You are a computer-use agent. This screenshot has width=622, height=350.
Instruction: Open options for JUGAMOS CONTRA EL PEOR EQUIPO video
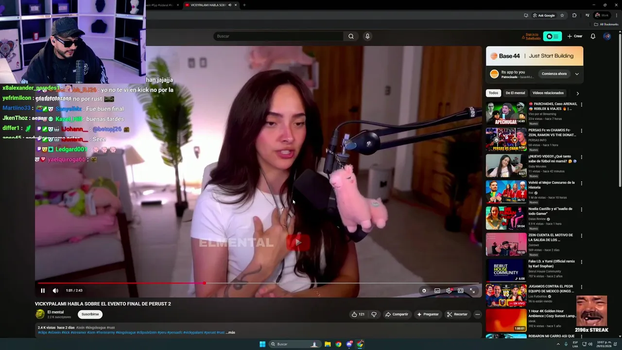point(581,287)
